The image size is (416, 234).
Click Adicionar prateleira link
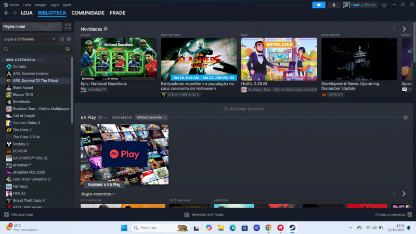244,108
